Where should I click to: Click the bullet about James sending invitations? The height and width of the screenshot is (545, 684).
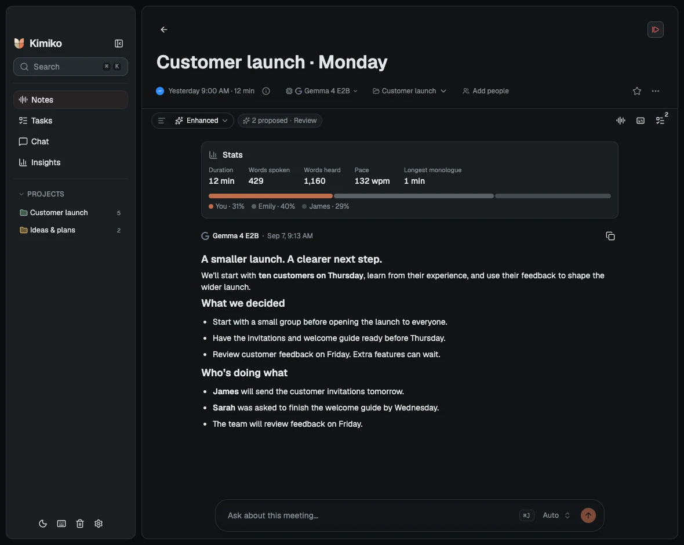click(308, 391)
